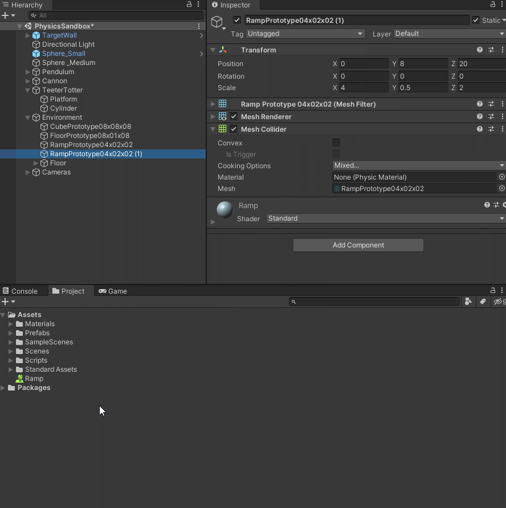The height and width of the screenshot is (508, 506).
Task: Click Mesh Renderer three-dot options menu
Action: point(502,117)
